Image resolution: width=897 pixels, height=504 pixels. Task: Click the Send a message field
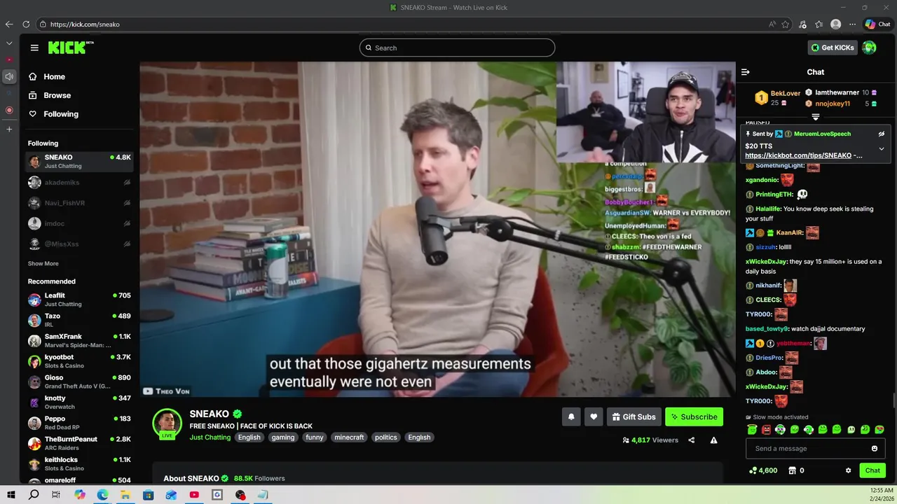click(x=816, y=449)
